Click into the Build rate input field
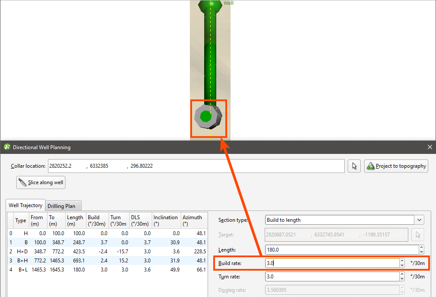The width and height of the screenshot is (436, 297). coord(331,263)
